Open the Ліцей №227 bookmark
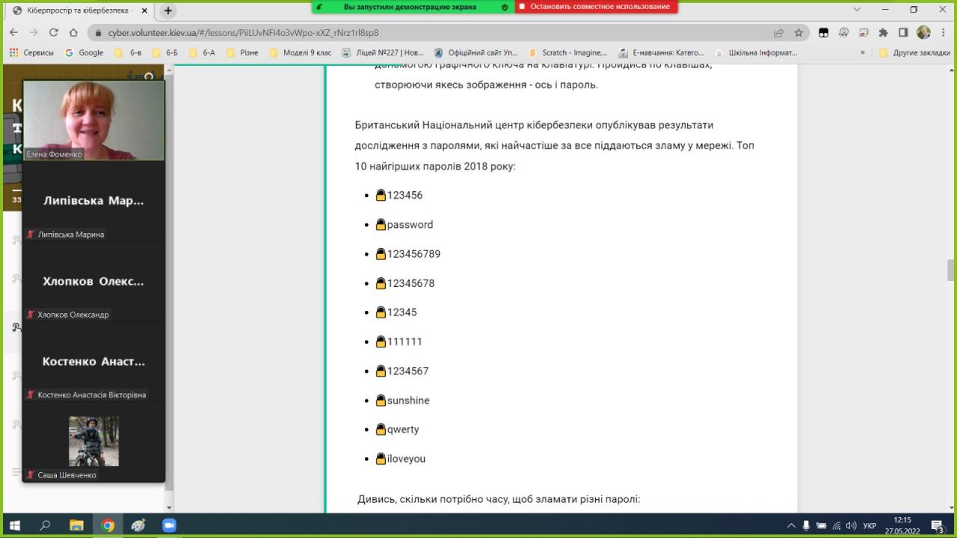Screen dimensions: 957x538 [x=383, y=53]
